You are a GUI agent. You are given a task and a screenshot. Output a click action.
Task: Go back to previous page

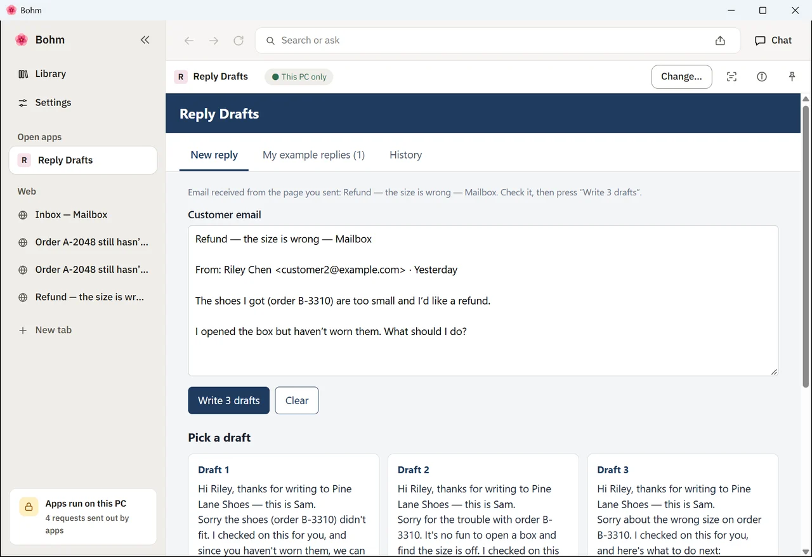point(189,41)
